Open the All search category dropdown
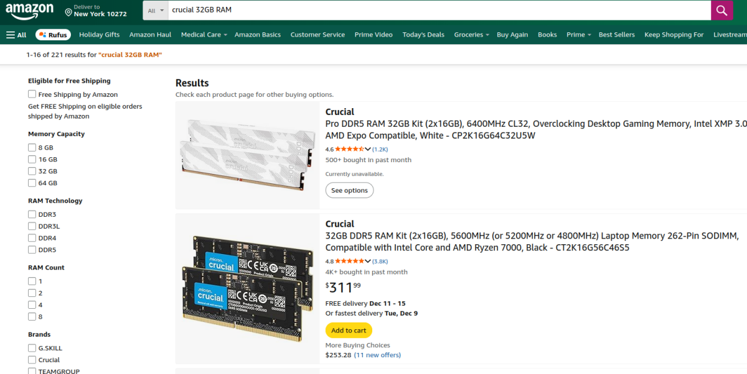The image size is (747, 374). pos(156,11)
